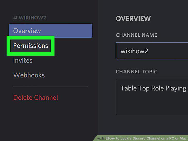This screenshot has height=141, width=188.
Task: Switch to the Invites section
Action: [x=23, y=60]
